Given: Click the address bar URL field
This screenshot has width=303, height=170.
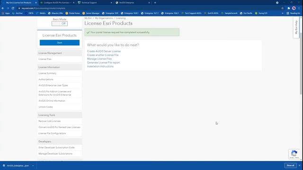Looking at the screenshot, I should (x=149, y=8).
